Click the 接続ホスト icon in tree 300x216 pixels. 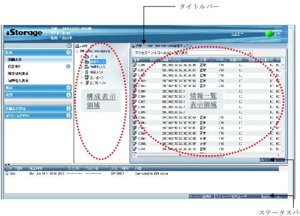[x=87, y=72]
